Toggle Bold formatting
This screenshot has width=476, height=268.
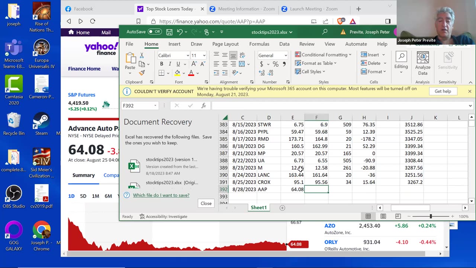pos(161,64)
